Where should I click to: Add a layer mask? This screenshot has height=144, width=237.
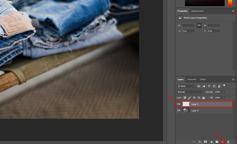click(x=205, y=142)
